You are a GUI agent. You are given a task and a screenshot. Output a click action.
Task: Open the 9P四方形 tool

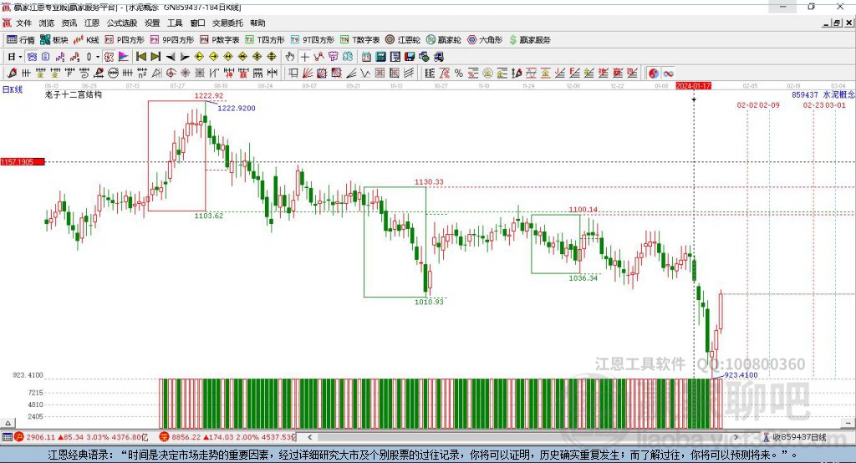(x=172, y=40)
